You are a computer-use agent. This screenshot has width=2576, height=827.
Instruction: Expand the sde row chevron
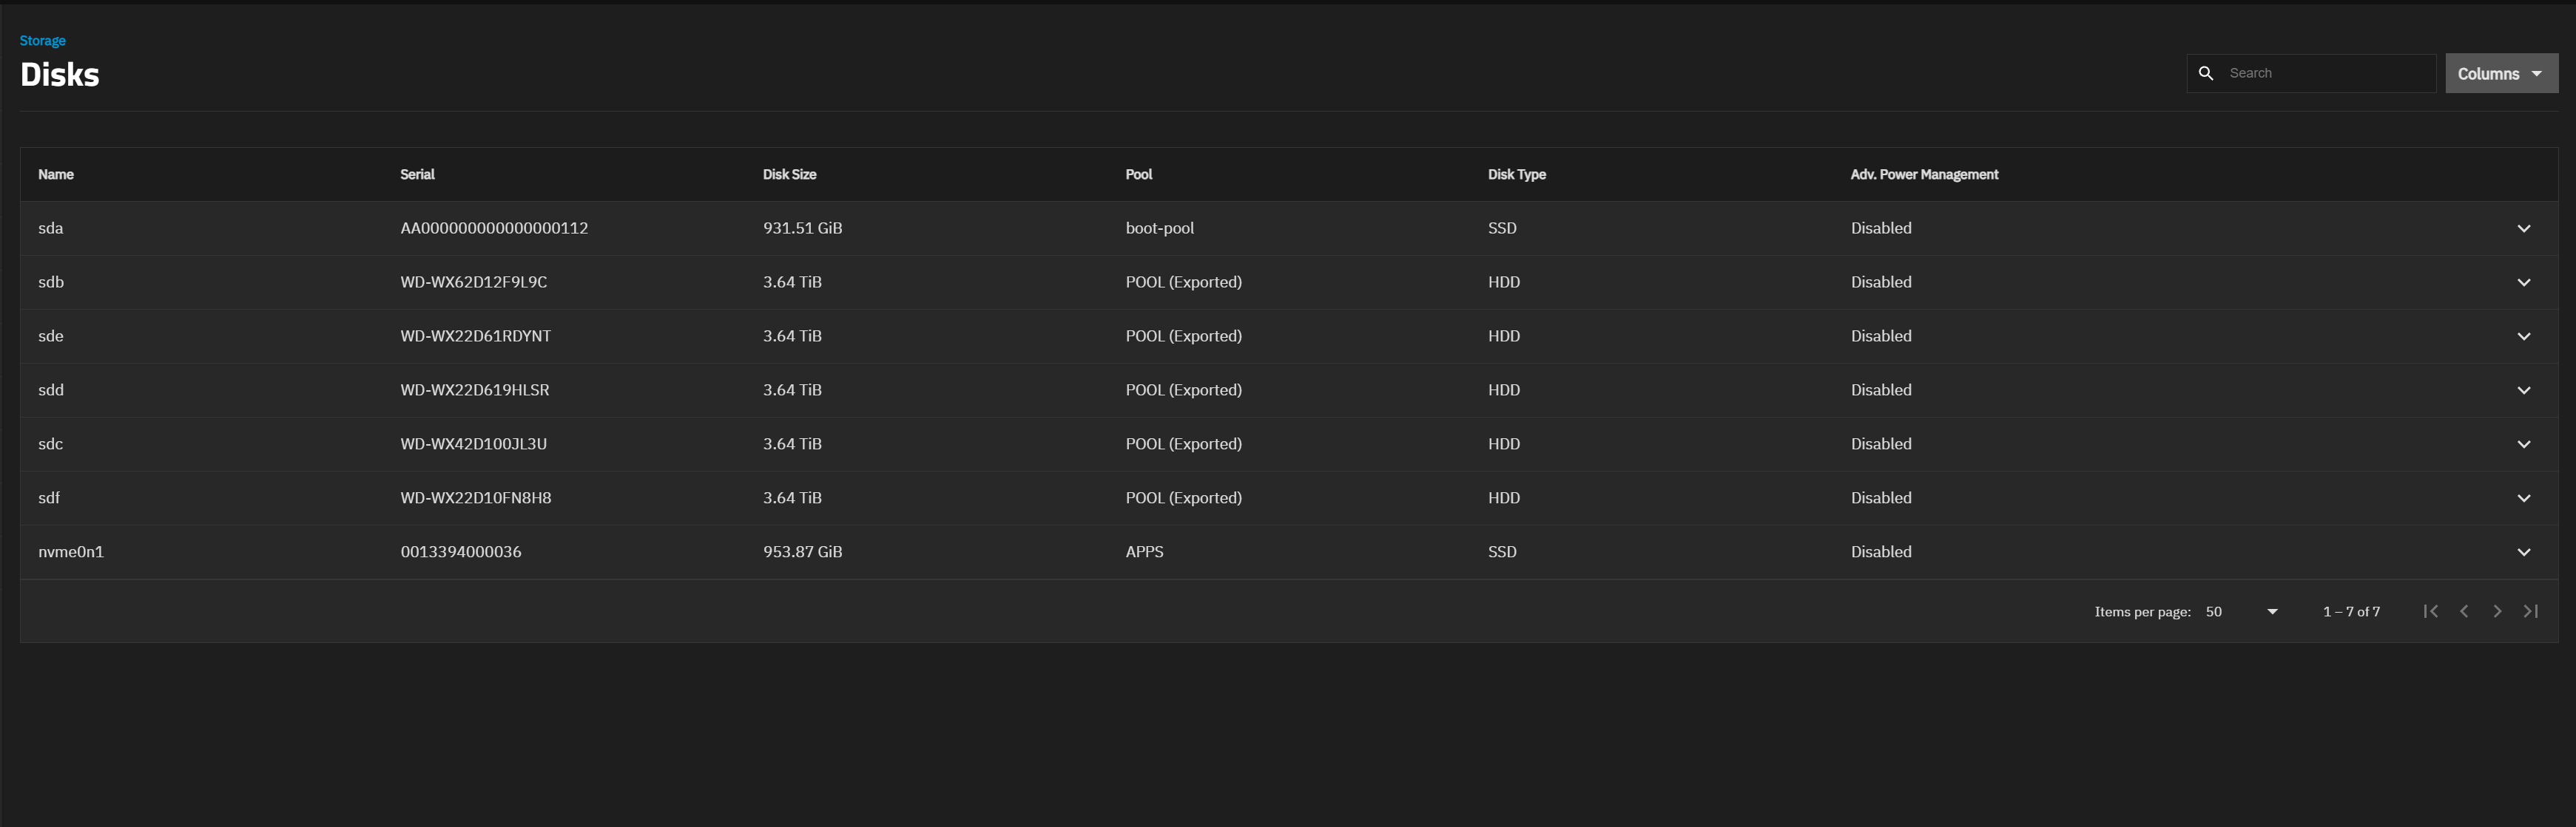coord(2523,336)
